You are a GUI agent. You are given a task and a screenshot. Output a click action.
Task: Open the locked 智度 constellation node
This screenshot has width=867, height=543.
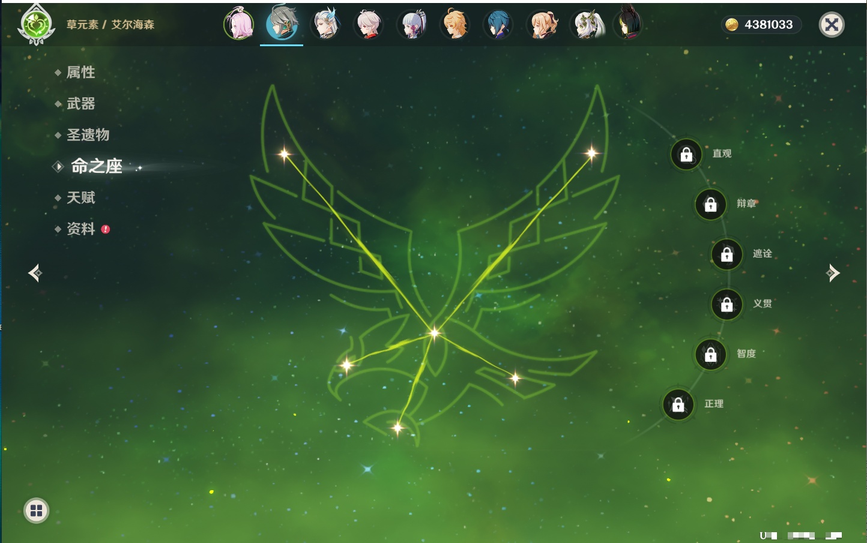click(x=710, y=354)
